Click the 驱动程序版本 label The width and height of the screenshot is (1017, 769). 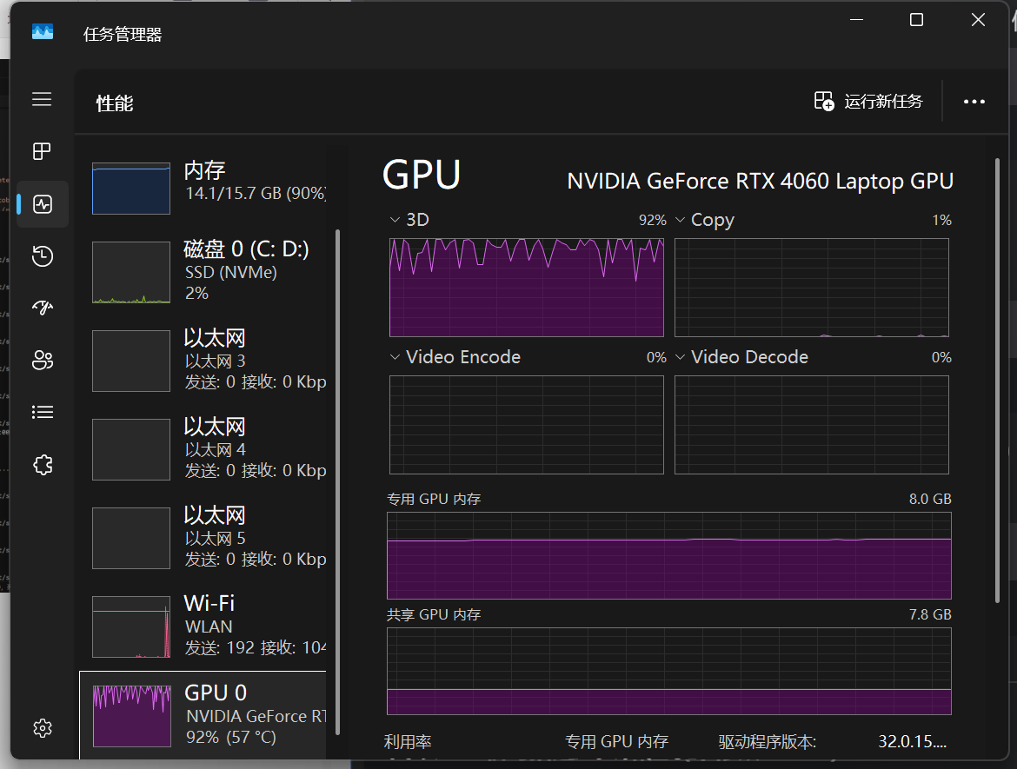pyautogui.click(x=768, y=741)
